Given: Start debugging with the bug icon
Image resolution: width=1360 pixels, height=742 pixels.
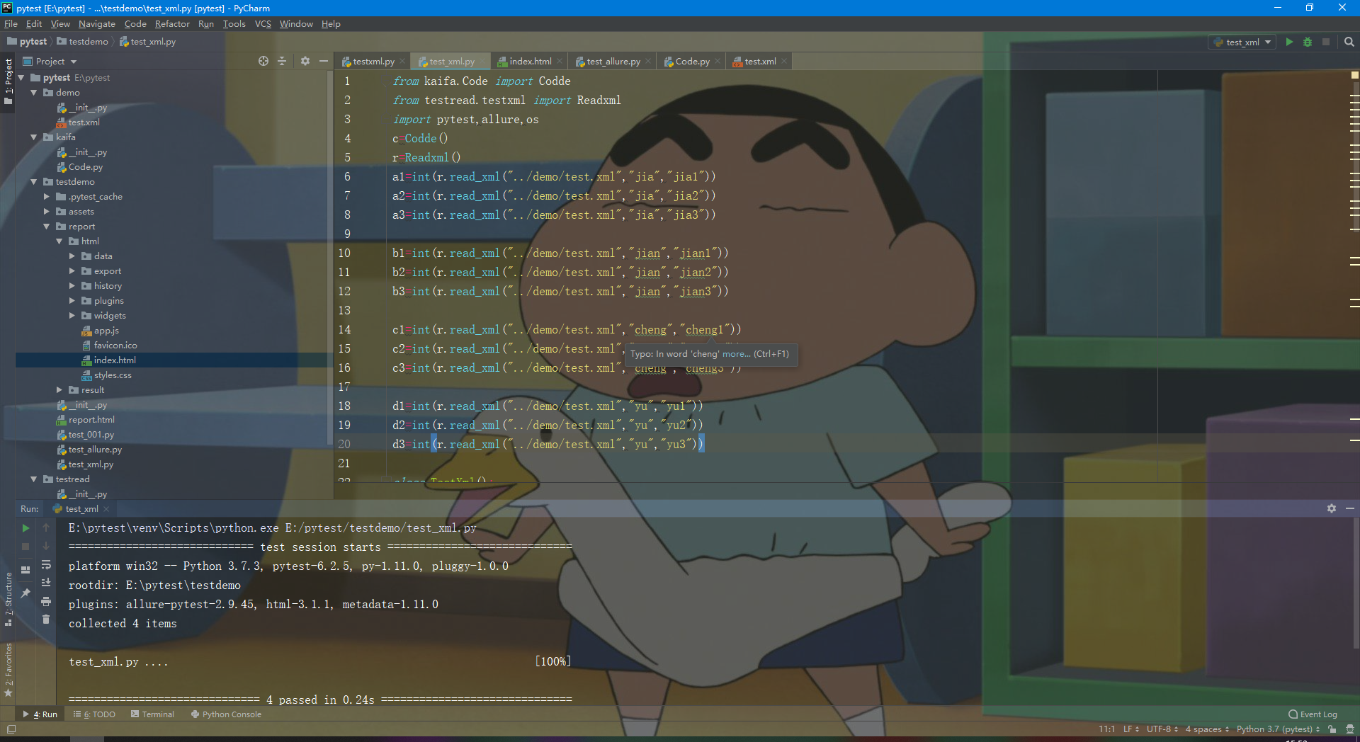Looking at the screenshot, I should pyautogui.click(x=1308, y=42).
